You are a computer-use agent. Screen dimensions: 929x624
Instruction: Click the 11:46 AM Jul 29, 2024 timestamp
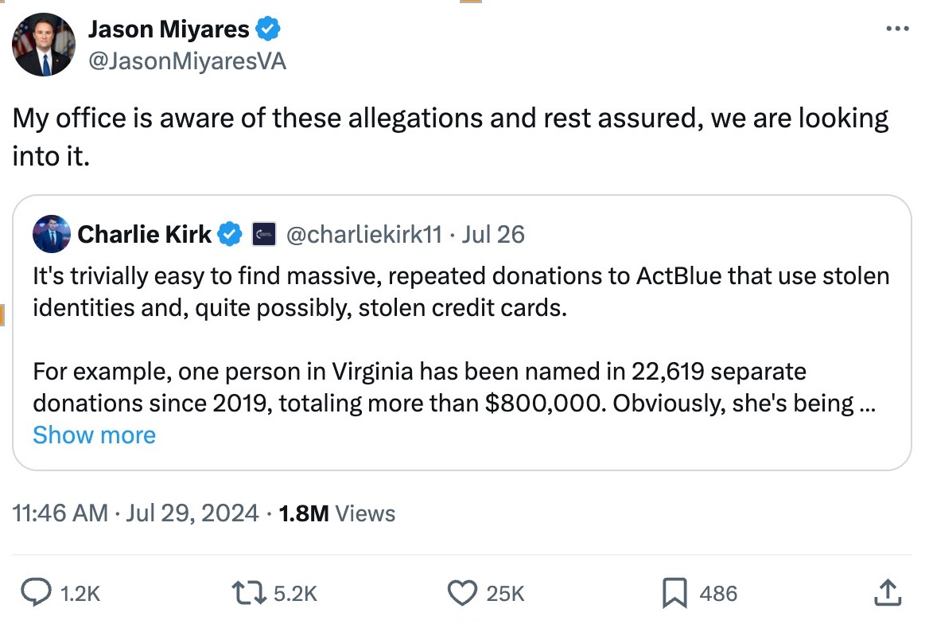click(x=135, y=513)
